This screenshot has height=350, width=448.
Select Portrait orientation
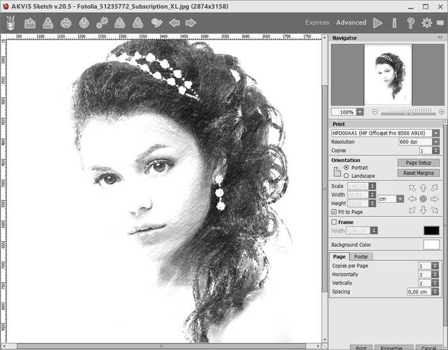pyautogui.click(x=346, y=168)
